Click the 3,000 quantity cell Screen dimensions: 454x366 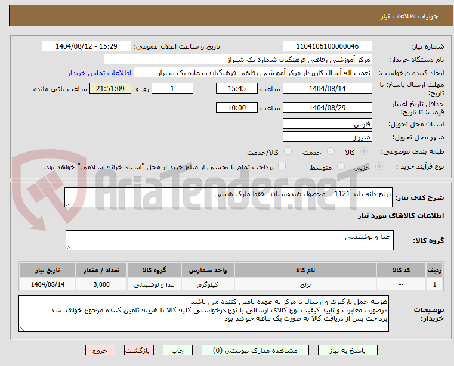point(101,284)
